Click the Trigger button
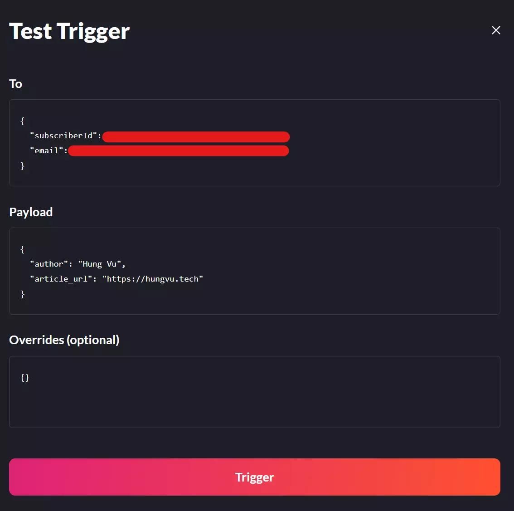The image size is (514, 511). point(255,477)
